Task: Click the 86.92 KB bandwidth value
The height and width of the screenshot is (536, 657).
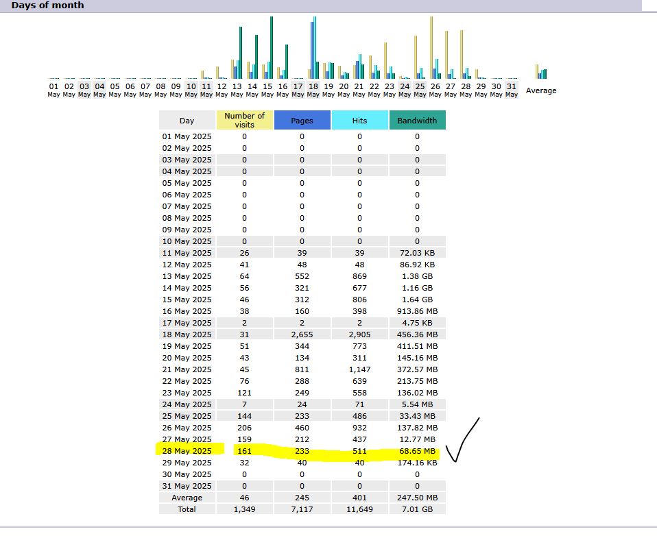Action: tap(418, 265)
